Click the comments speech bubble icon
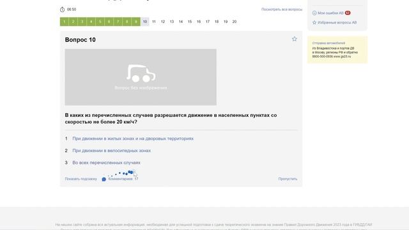The height and width of the screenshot is (230, 409). pyautogui.click(x=104, y=179)
